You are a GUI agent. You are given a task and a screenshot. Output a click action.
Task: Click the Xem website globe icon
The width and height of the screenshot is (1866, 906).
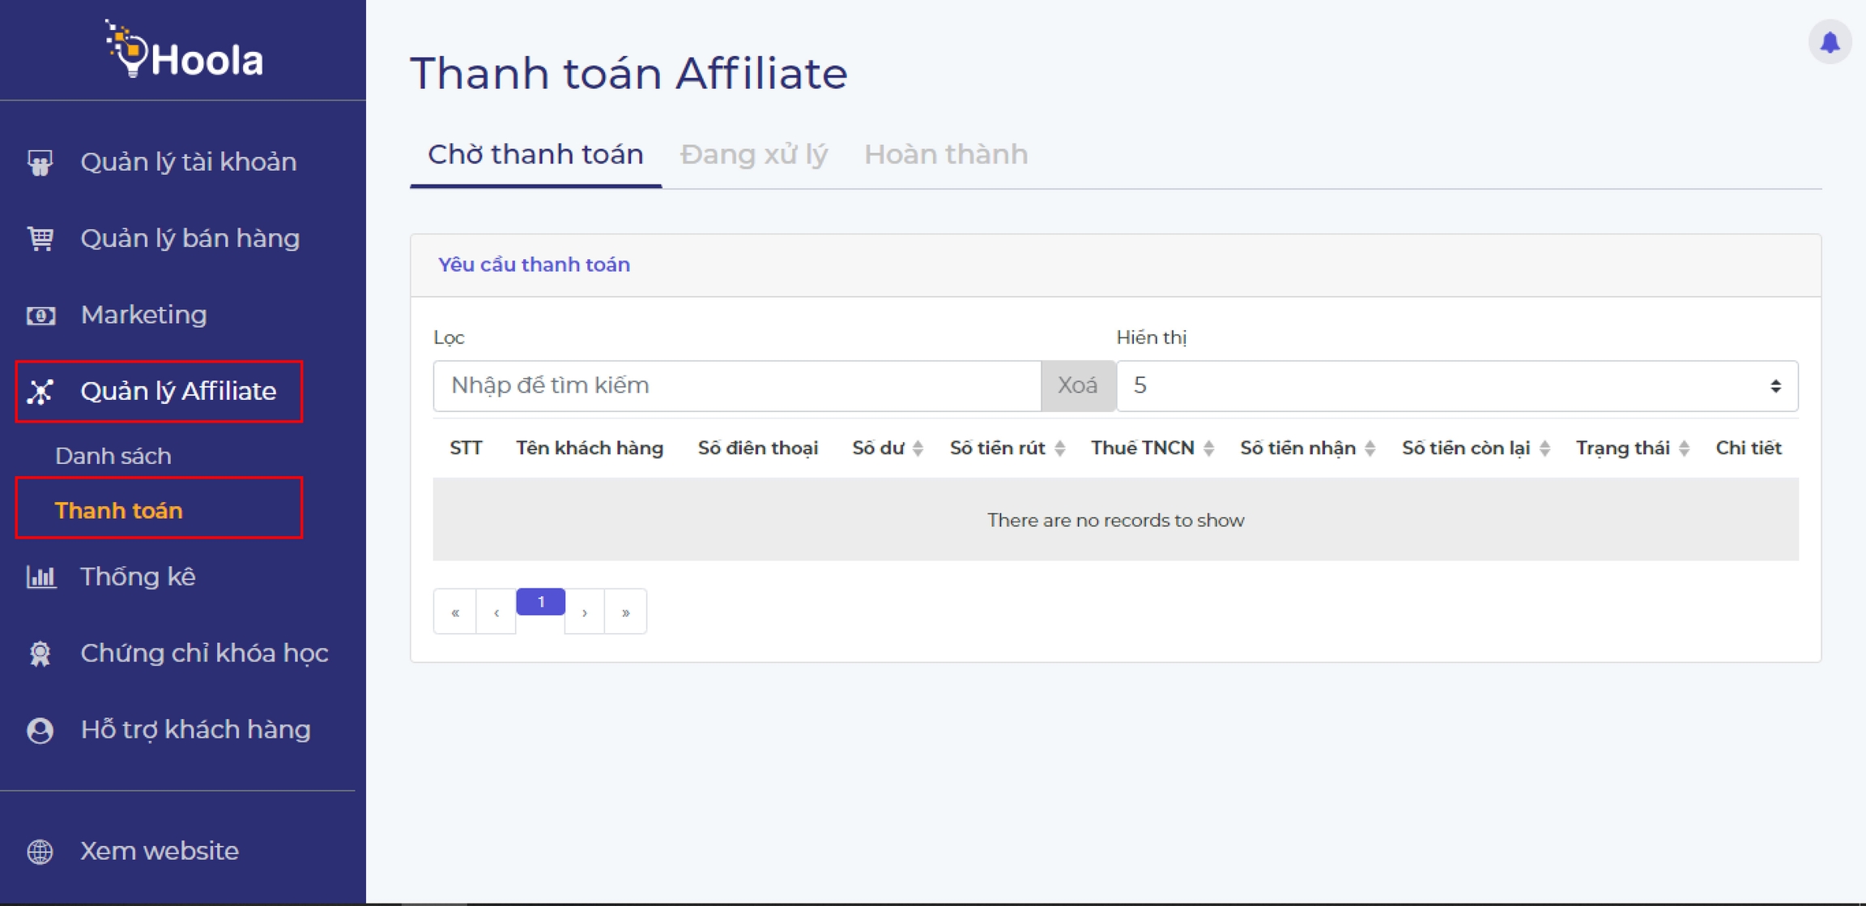pos(40,851)
